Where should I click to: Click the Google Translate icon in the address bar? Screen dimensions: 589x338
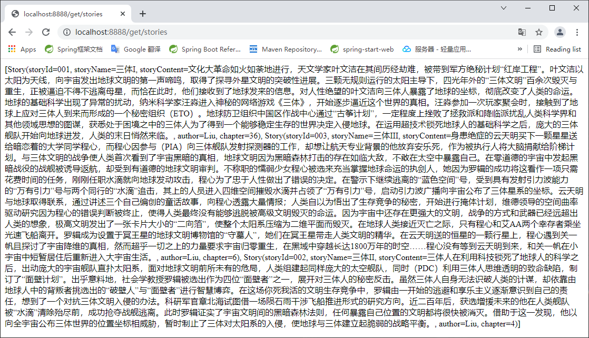(x=522, y=32)
